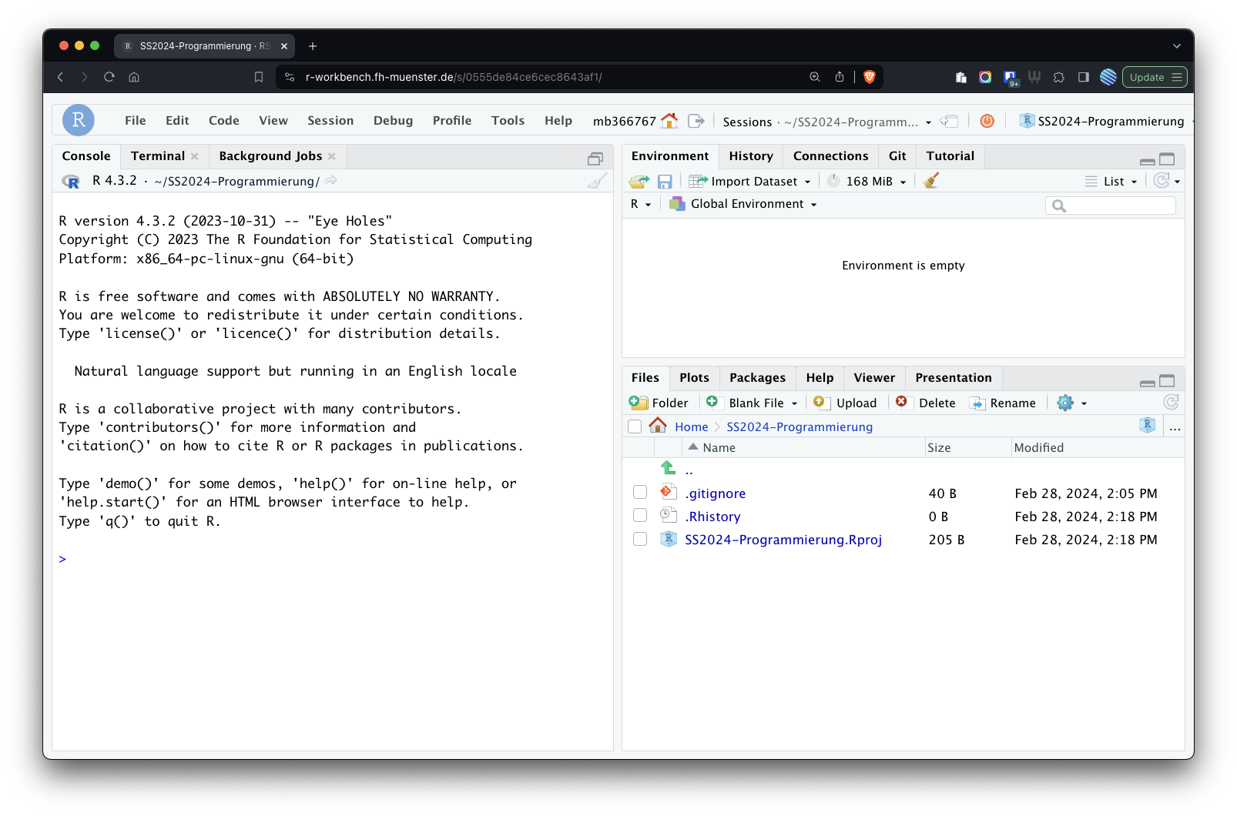Refresh the file listing in Files pane
Viewport: 1237px width, 816px height.
(x=1171, y=403)
